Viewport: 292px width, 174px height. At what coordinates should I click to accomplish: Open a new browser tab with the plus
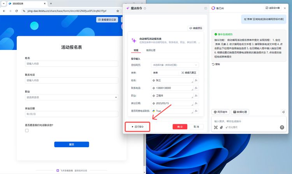pos(51,4)
